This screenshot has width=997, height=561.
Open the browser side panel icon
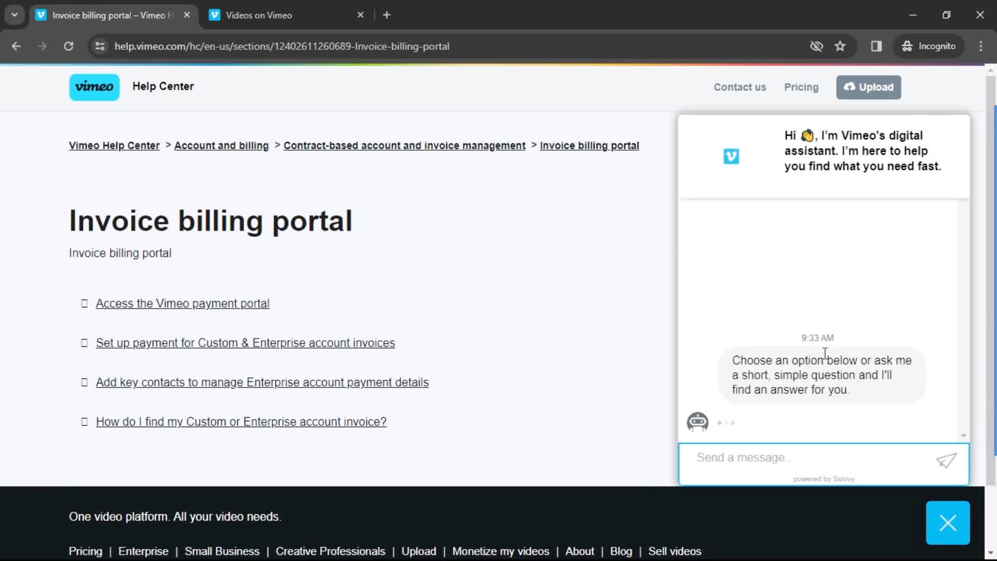point(877,46)
